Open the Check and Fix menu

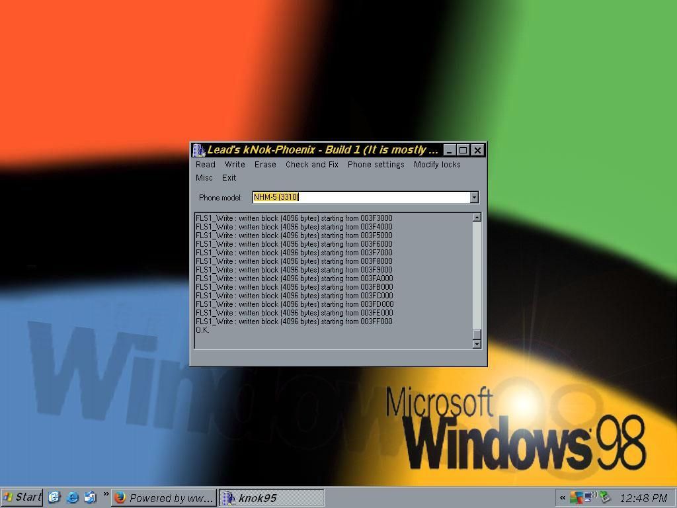click(x=311, y=165)
